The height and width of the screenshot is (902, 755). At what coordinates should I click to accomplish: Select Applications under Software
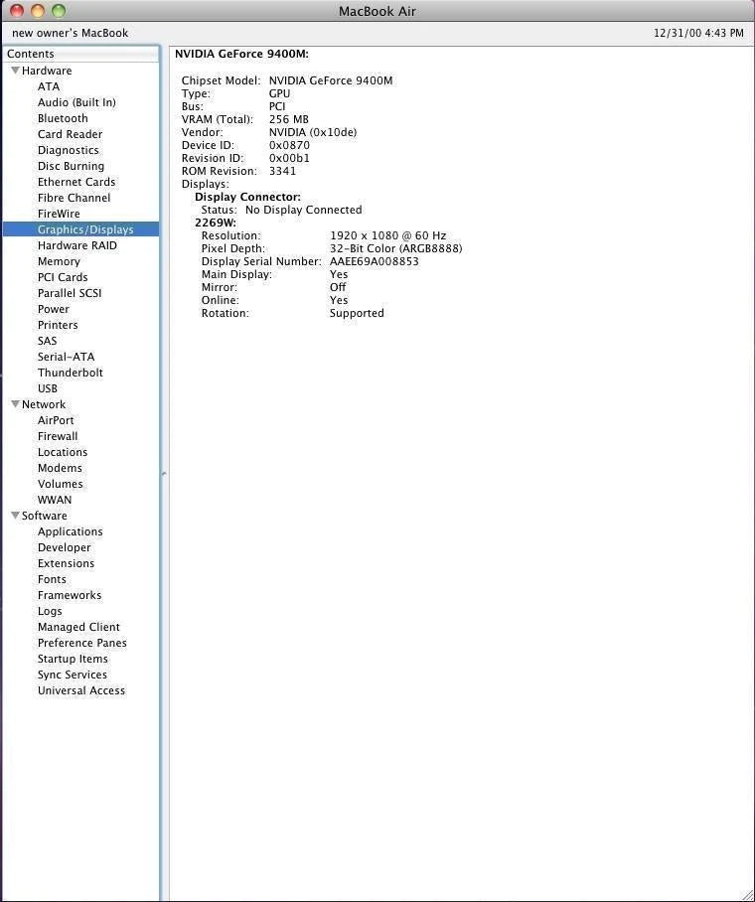pos(70,531)
